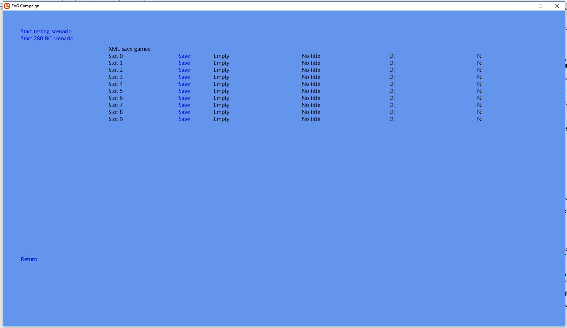This screenshot has height=328, width=567.
Task: Start the 280 BC scenario
Action: click(47, 39)
